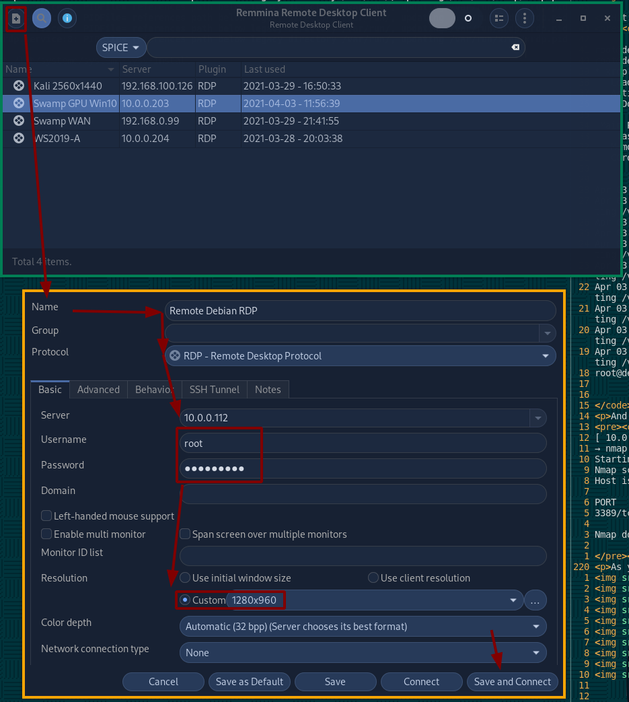Screen dimensions: 629x702
Task: Switch to the Advanced tab
Action: 98,390
